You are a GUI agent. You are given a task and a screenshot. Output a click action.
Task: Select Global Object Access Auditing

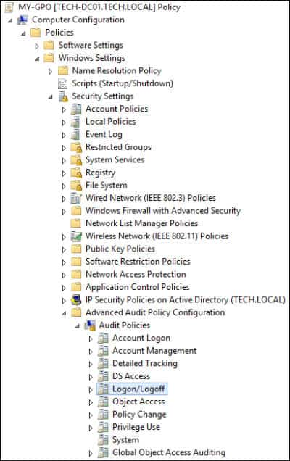(169, 452)
